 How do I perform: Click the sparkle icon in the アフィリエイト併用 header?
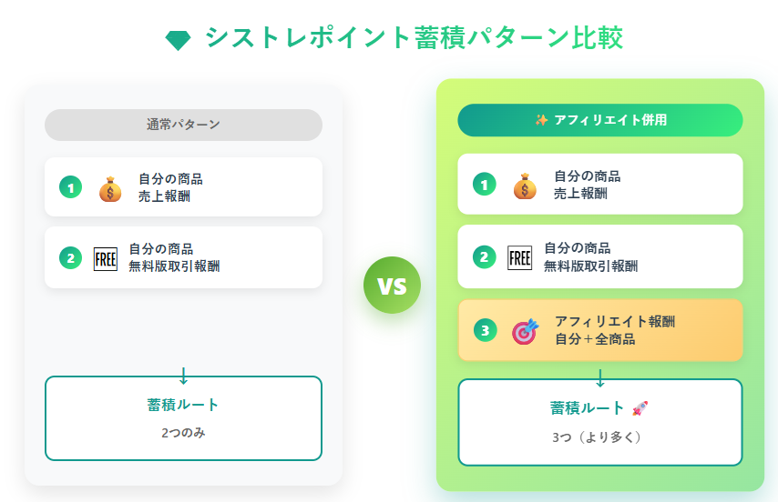click(541, 120)
